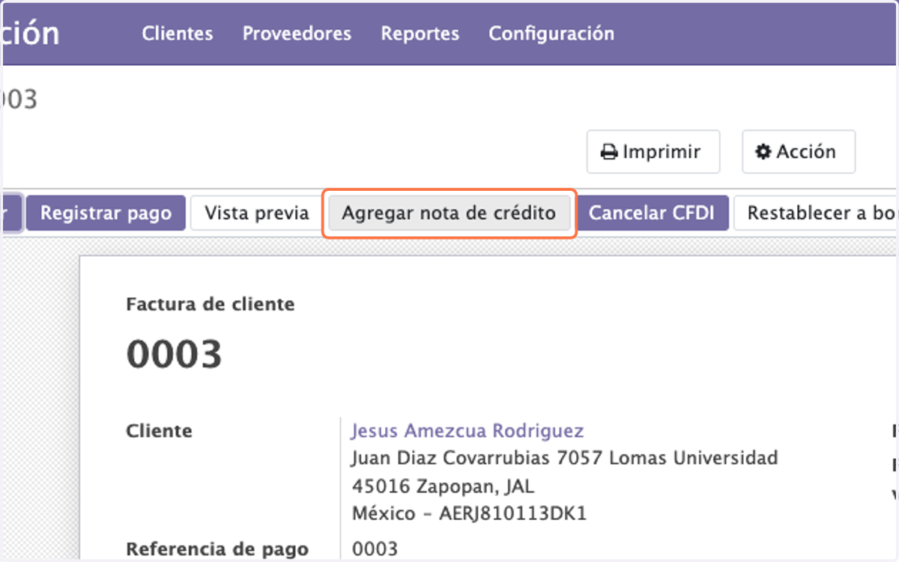Open the Proveedores menu

(297, 34)
